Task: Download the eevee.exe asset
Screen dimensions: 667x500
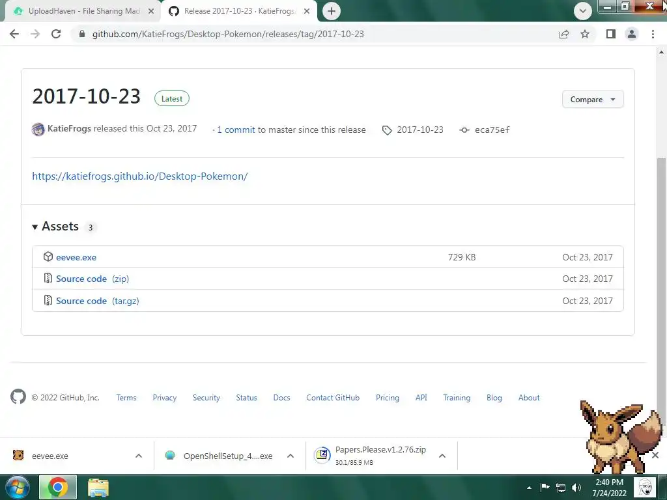Action: [76, 257]
